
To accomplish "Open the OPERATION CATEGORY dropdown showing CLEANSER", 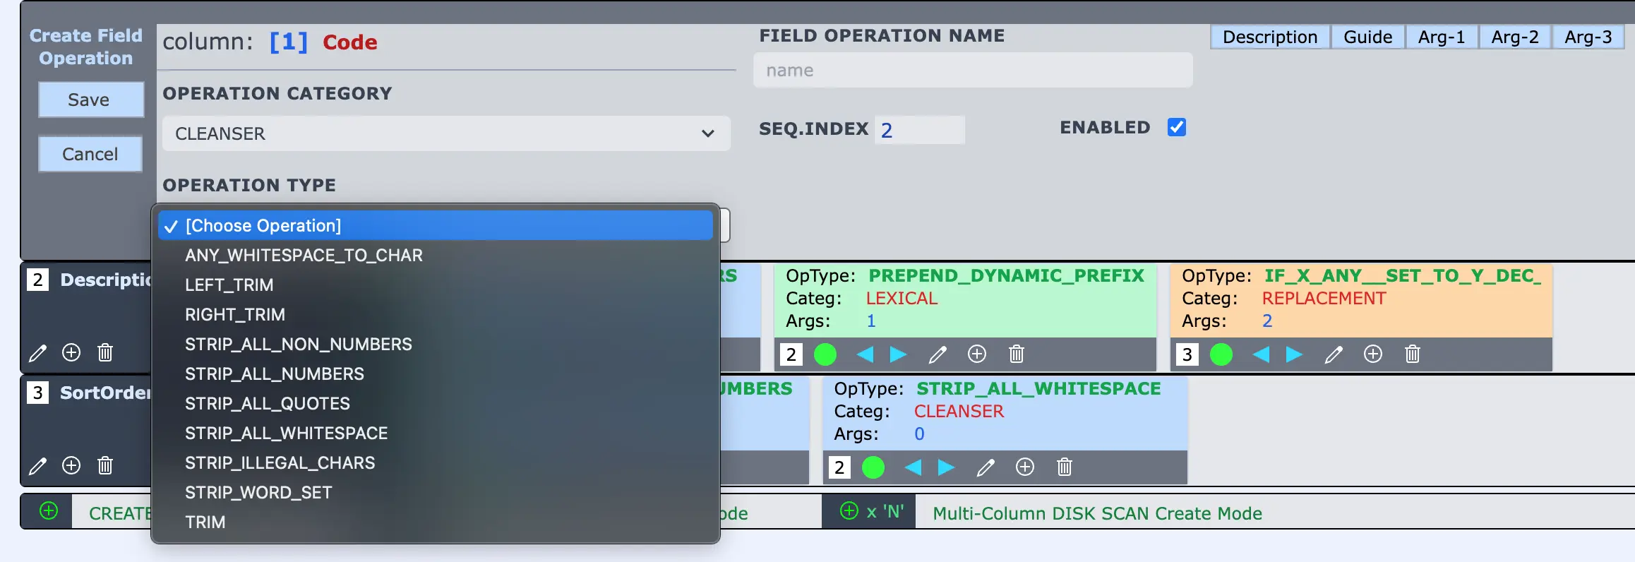I will (446, 133).
